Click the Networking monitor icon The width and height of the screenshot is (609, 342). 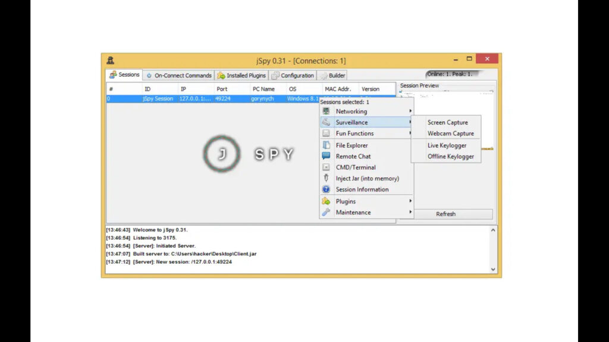pos(326,111)
